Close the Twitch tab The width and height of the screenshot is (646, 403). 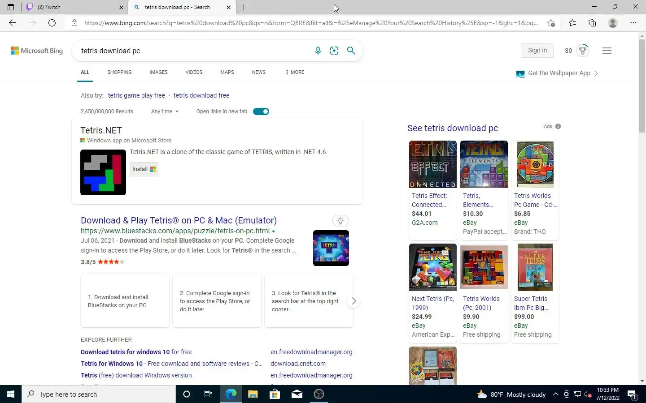tap(121, 7)
